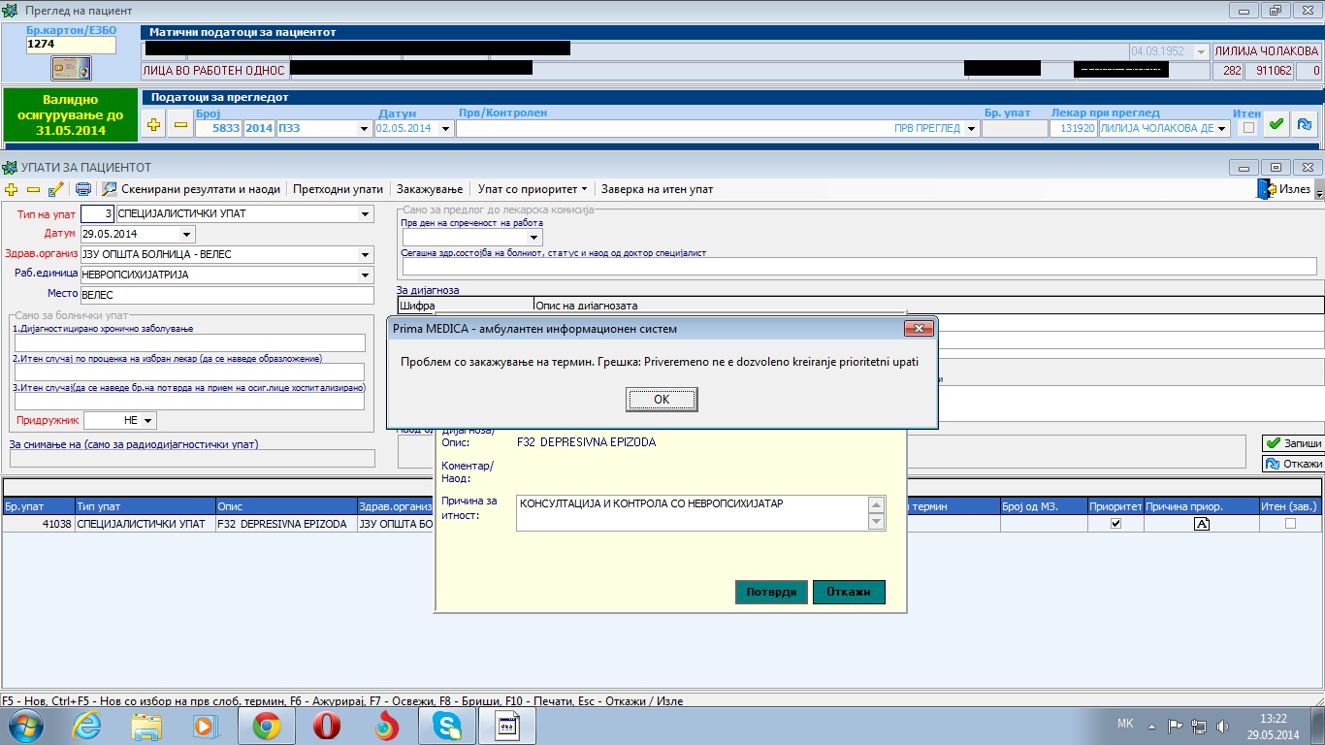Toggle the Приоритет checkbox in referral row

(x=1115, y=524)
